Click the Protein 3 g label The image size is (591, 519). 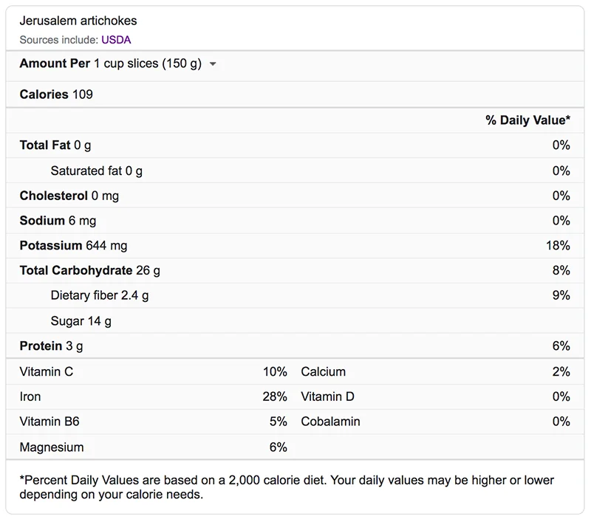[51, 346]
